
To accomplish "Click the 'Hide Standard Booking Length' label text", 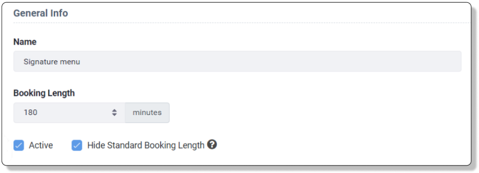I will 146,145.
